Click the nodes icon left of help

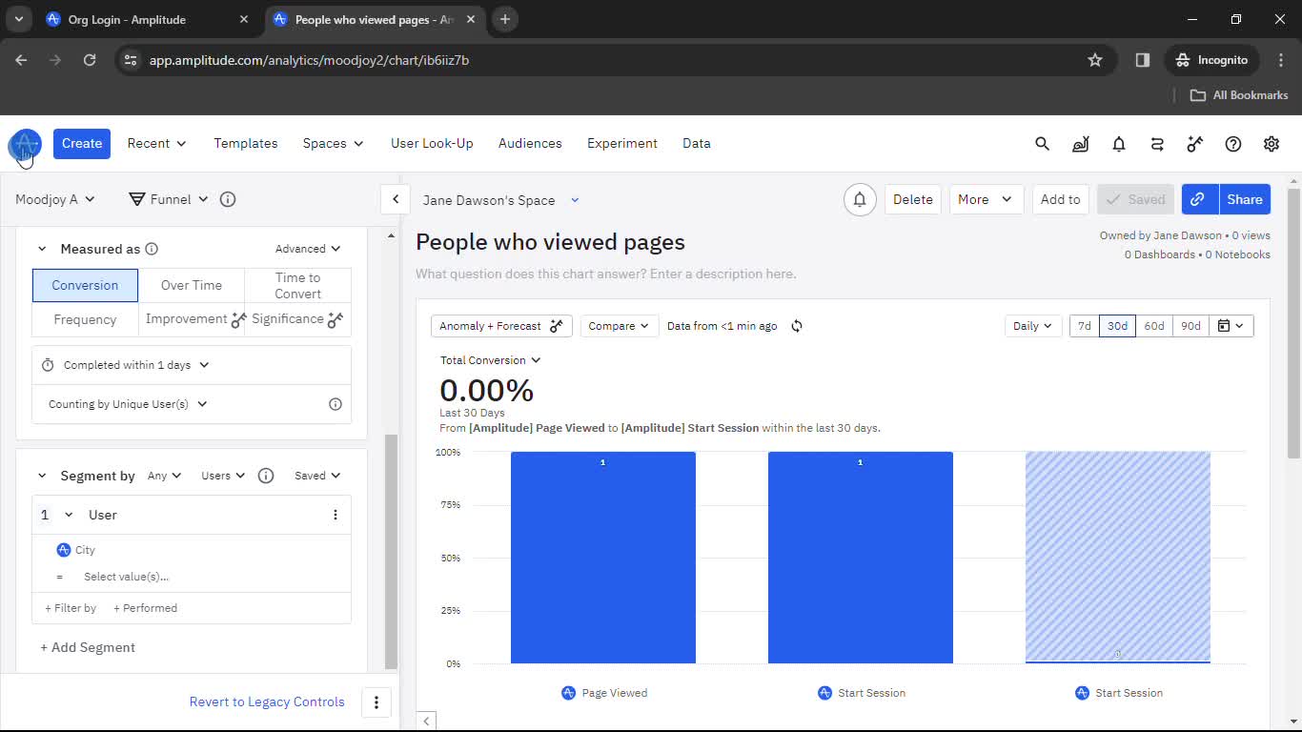pyautogui.click(x=1195, y=144)
